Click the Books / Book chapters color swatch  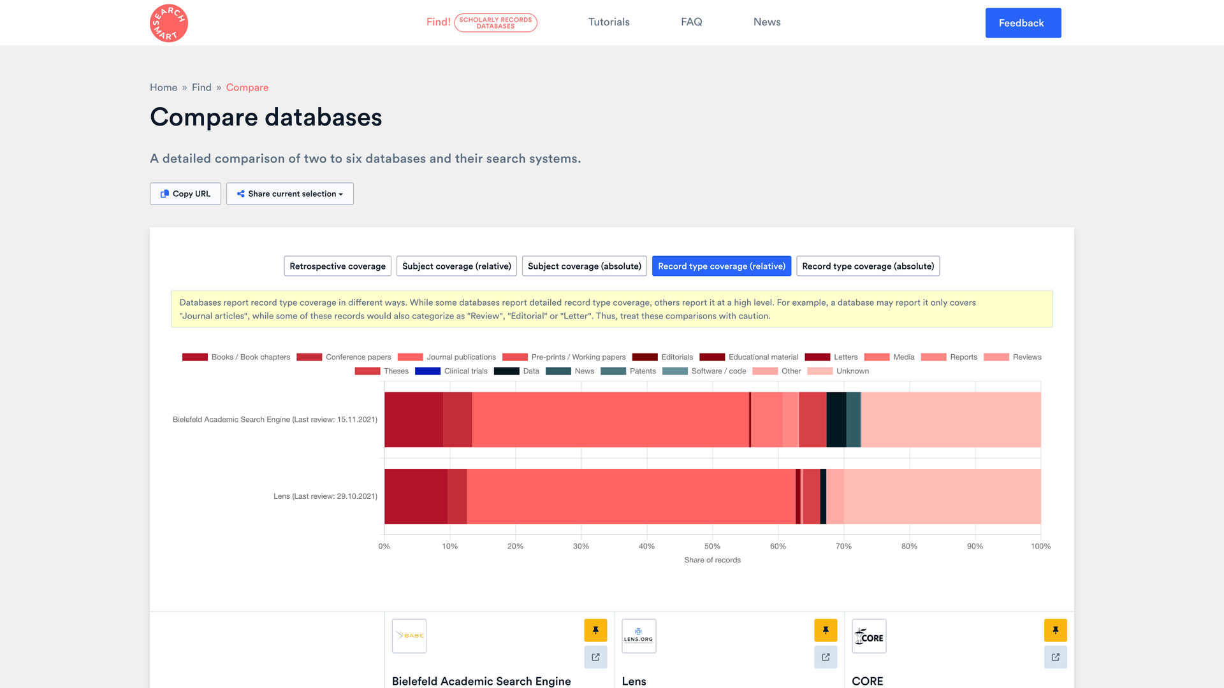[x=194, y=357]
